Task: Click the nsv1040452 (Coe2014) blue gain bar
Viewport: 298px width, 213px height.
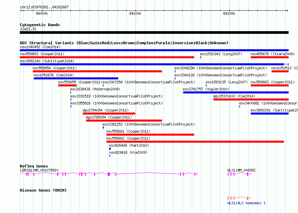Action: (x=154, y=50)
